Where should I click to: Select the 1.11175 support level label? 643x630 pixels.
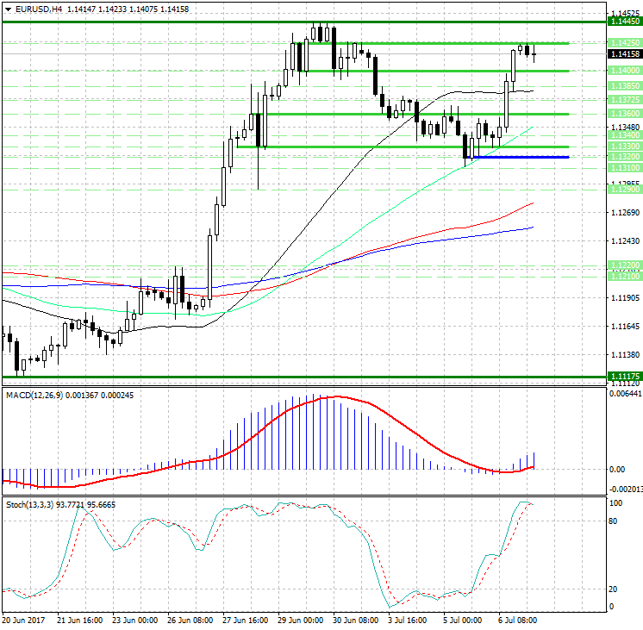click(623, 377)
